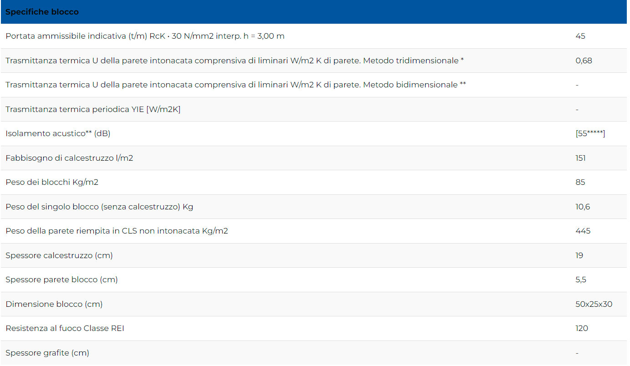Select the [55*****] acoustic value

click(590, 133)
